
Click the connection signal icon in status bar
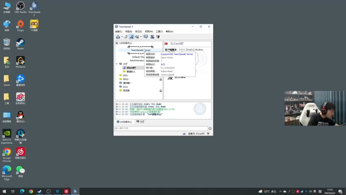208,134
